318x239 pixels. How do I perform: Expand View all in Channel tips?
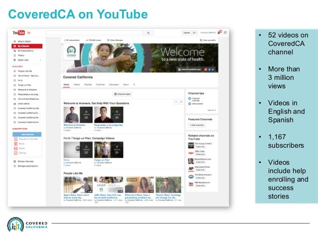[211, 110]
